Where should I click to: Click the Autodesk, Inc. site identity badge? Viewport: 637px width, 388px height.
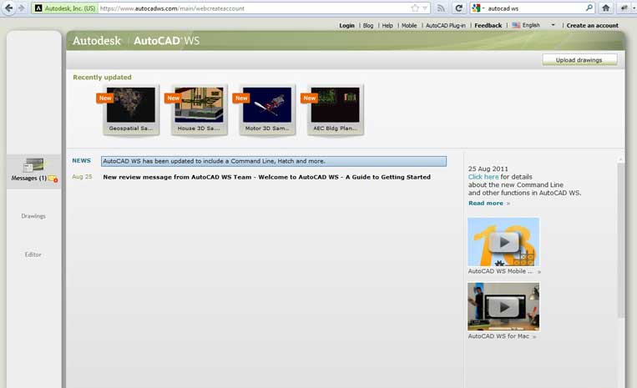(63, 8)
